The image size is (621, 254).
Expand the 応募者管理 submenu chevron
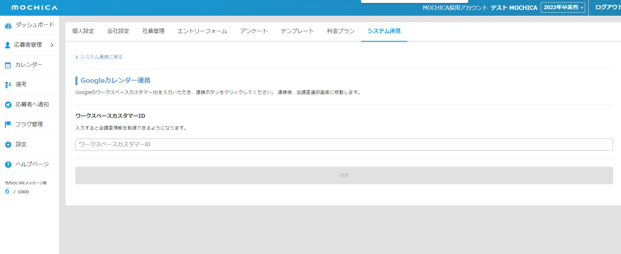[x=52, y=45]
